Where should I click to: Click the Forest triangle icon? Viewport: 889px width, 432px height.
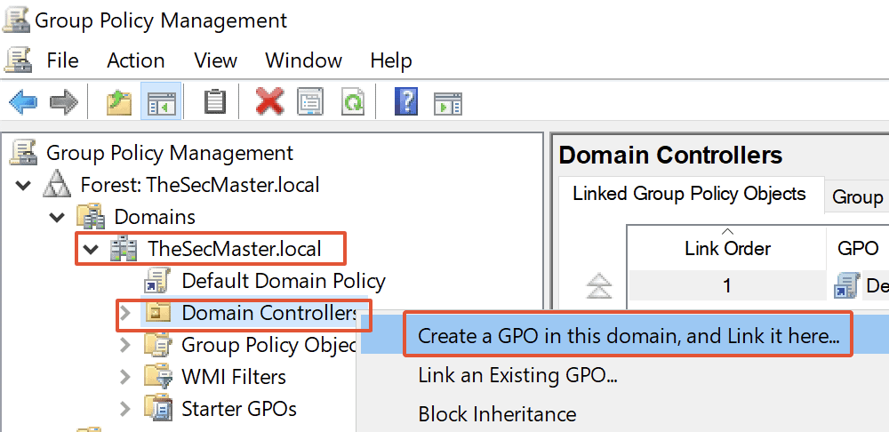coord(57,185)
